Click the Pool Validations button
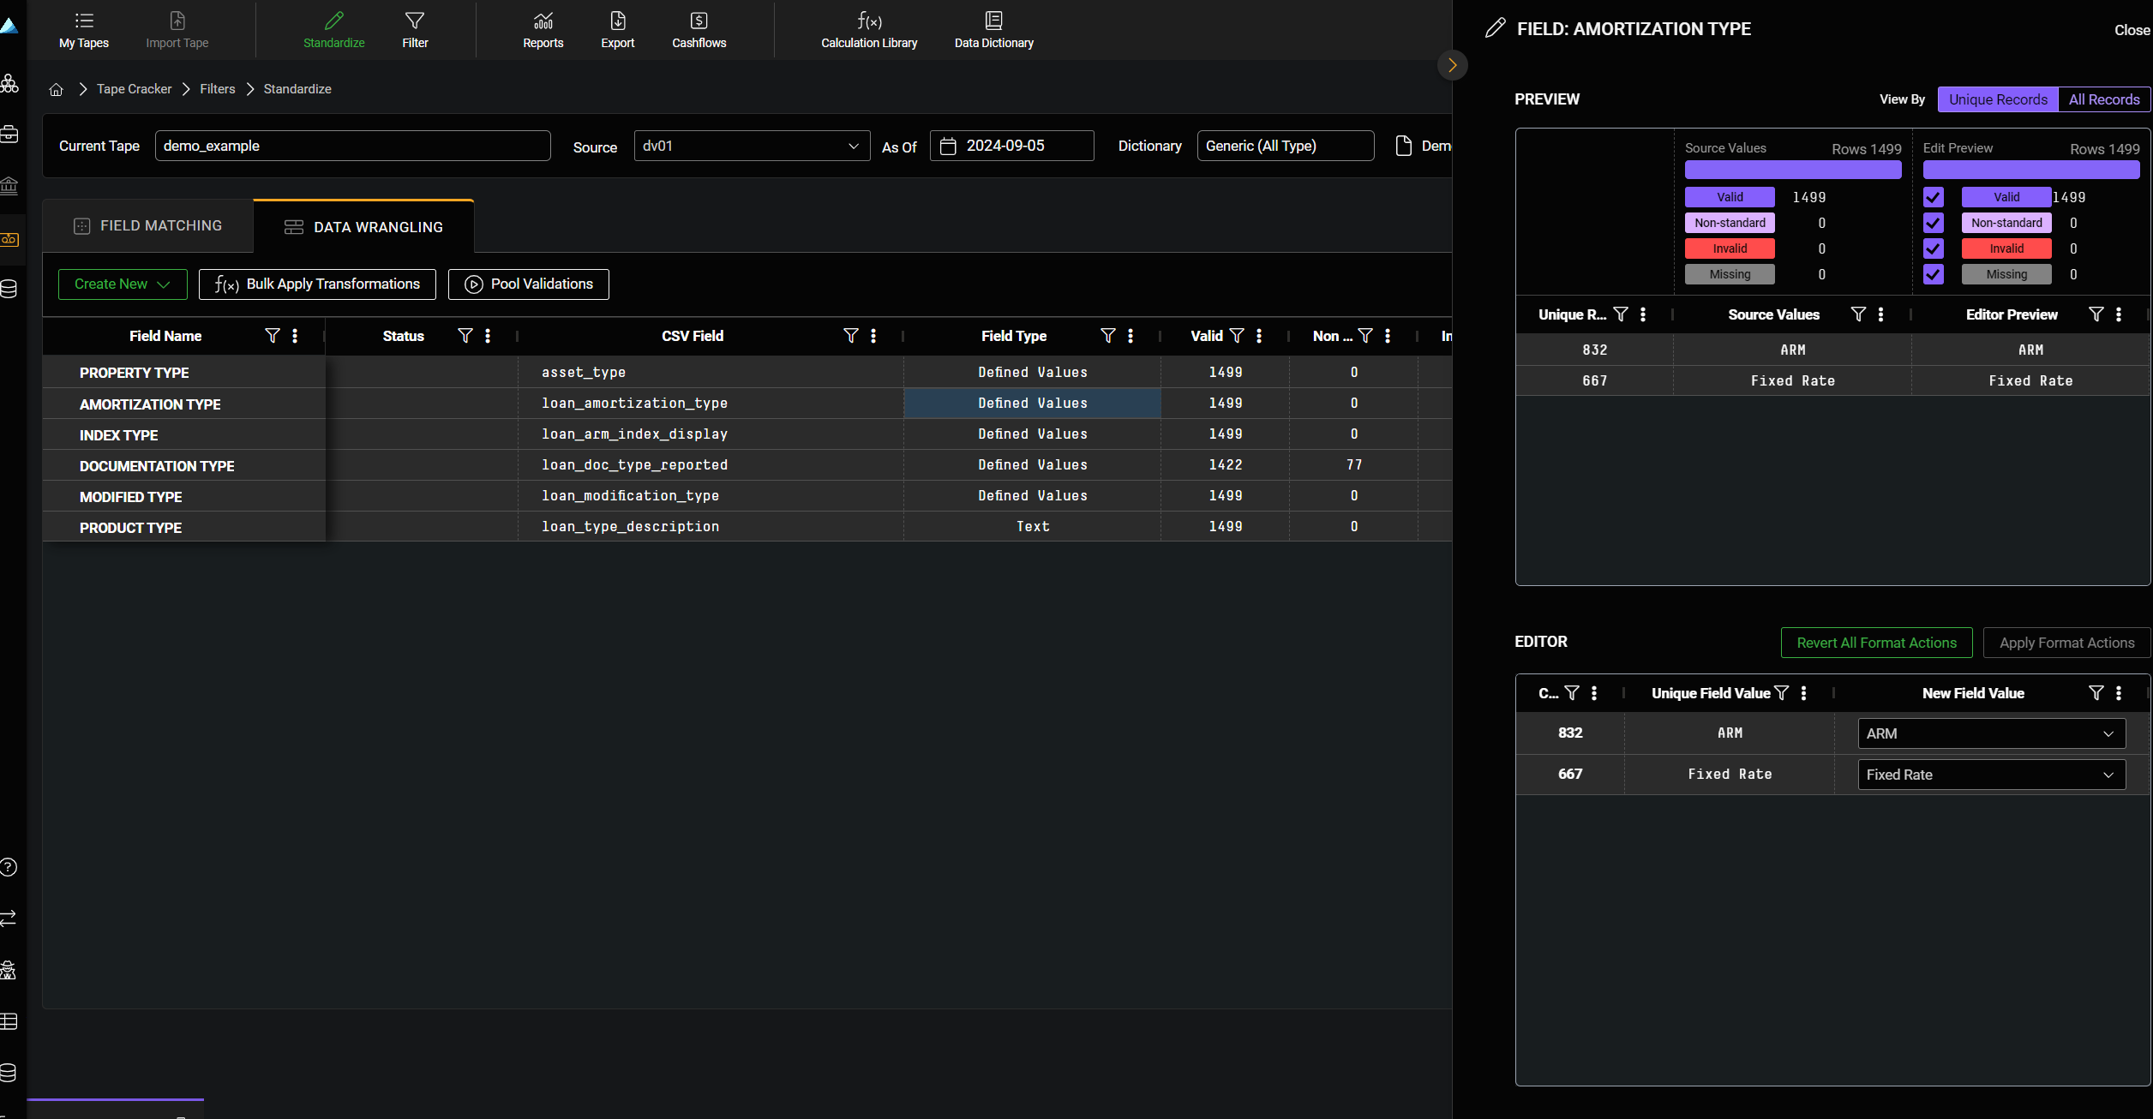 528,284
